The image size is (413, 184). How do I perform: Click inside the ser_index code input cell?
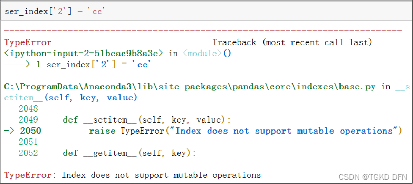tap(206, 11)
